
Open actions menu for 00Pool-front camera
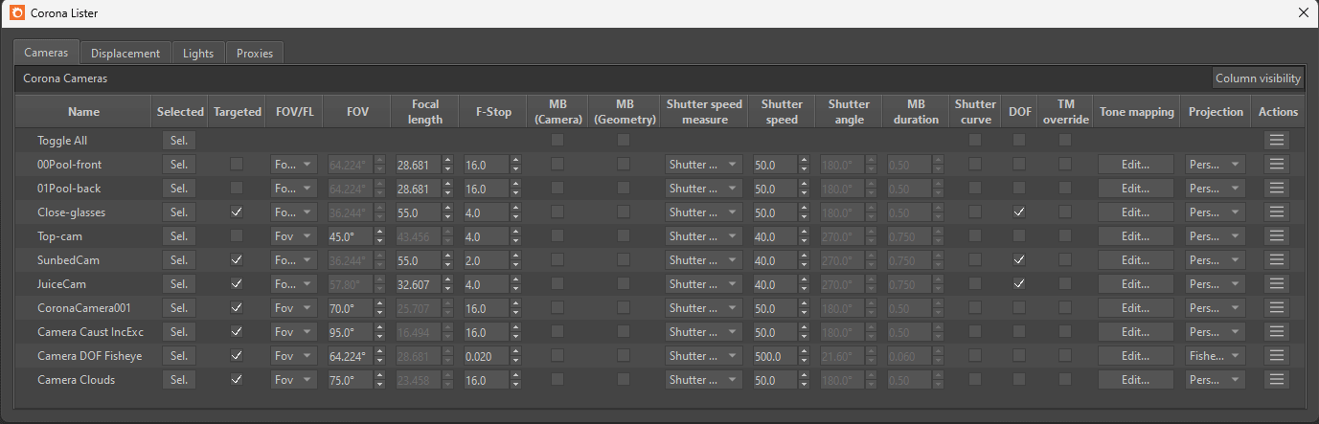pos(1277,165)
